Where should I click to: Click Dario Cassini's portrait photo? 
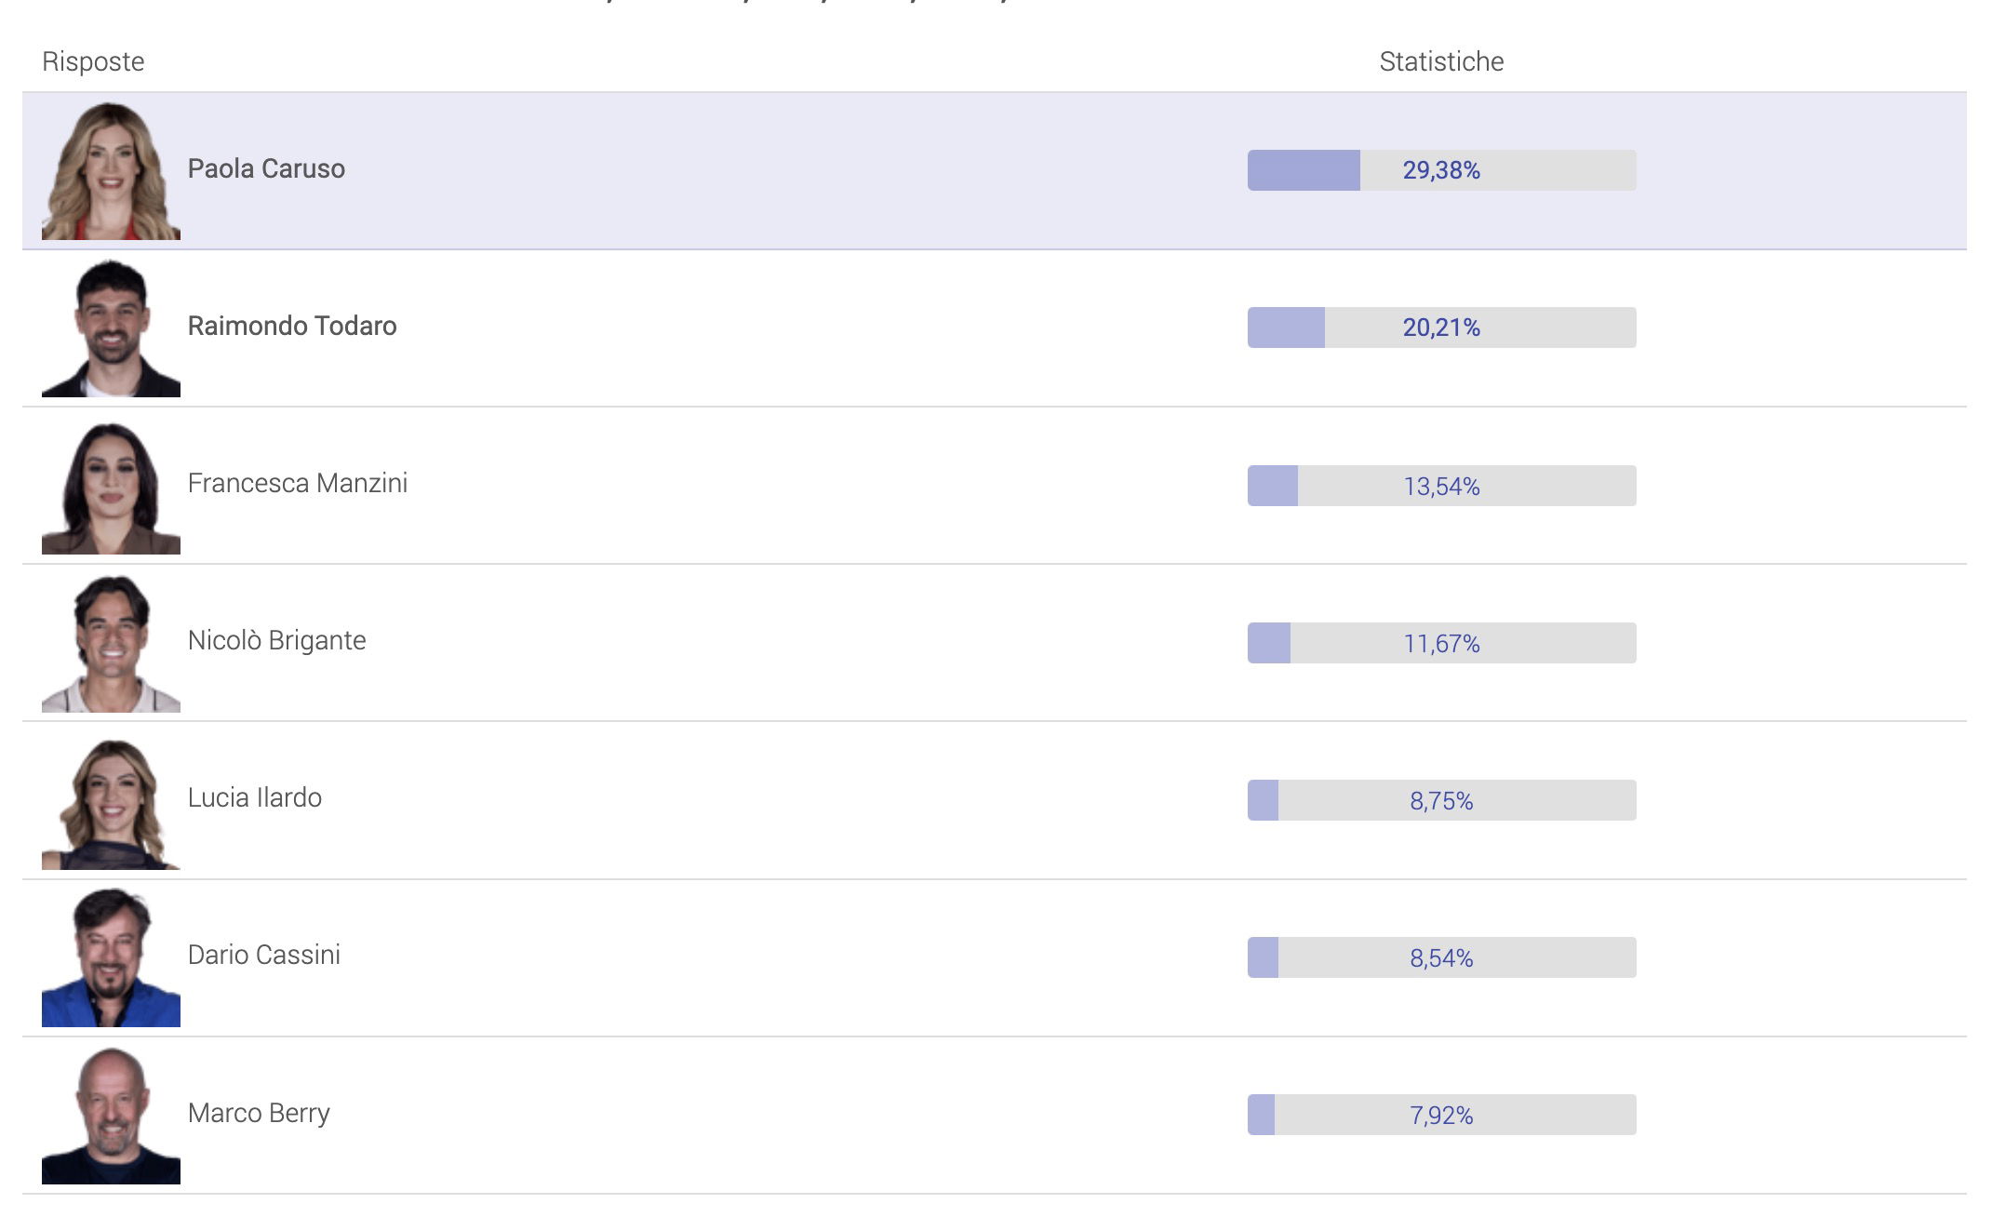click(x=111, y=958)
